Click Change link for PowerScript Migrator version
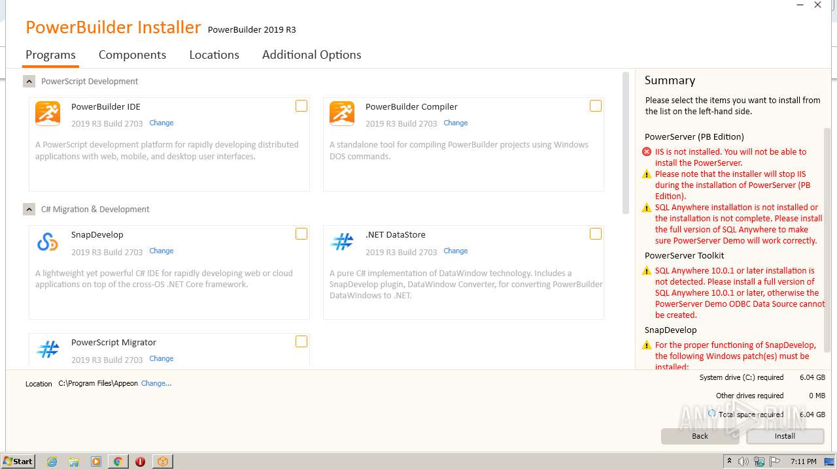Image resolution: width=837 pixels, height=470 pixels. 162,359
